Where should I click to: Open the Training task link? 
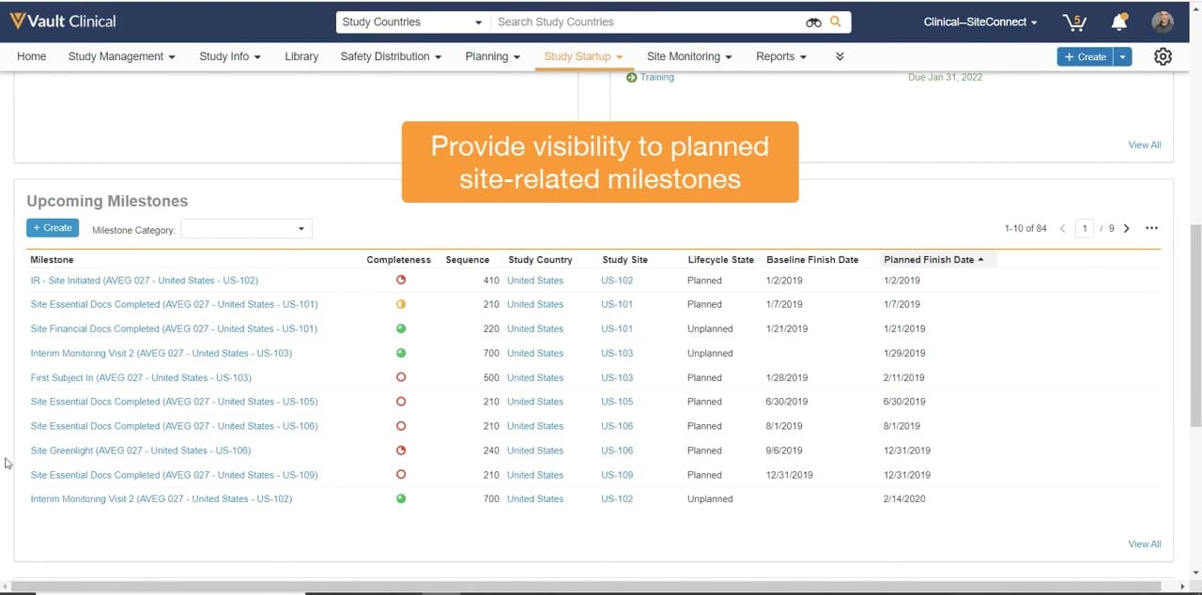click(657, 77)
